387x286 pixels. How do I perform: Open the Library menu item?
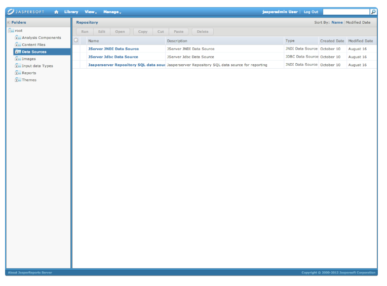(x=71, y=12)
